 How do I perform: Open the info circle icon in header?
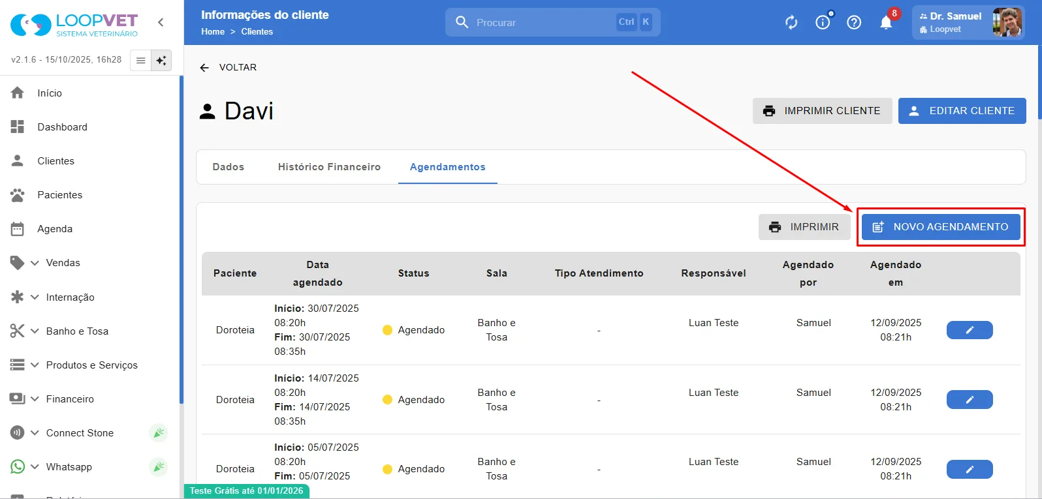(x=823, y=23)
